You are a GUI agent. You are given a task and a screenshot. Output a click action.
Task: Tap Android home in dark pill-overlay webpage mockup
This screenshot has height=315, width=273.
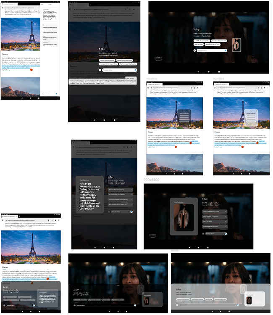click(x=104, y=120)
